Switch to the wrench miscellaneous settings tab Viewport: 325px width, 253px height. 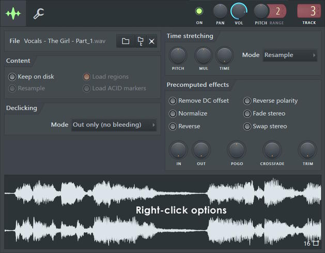(39, 14)
